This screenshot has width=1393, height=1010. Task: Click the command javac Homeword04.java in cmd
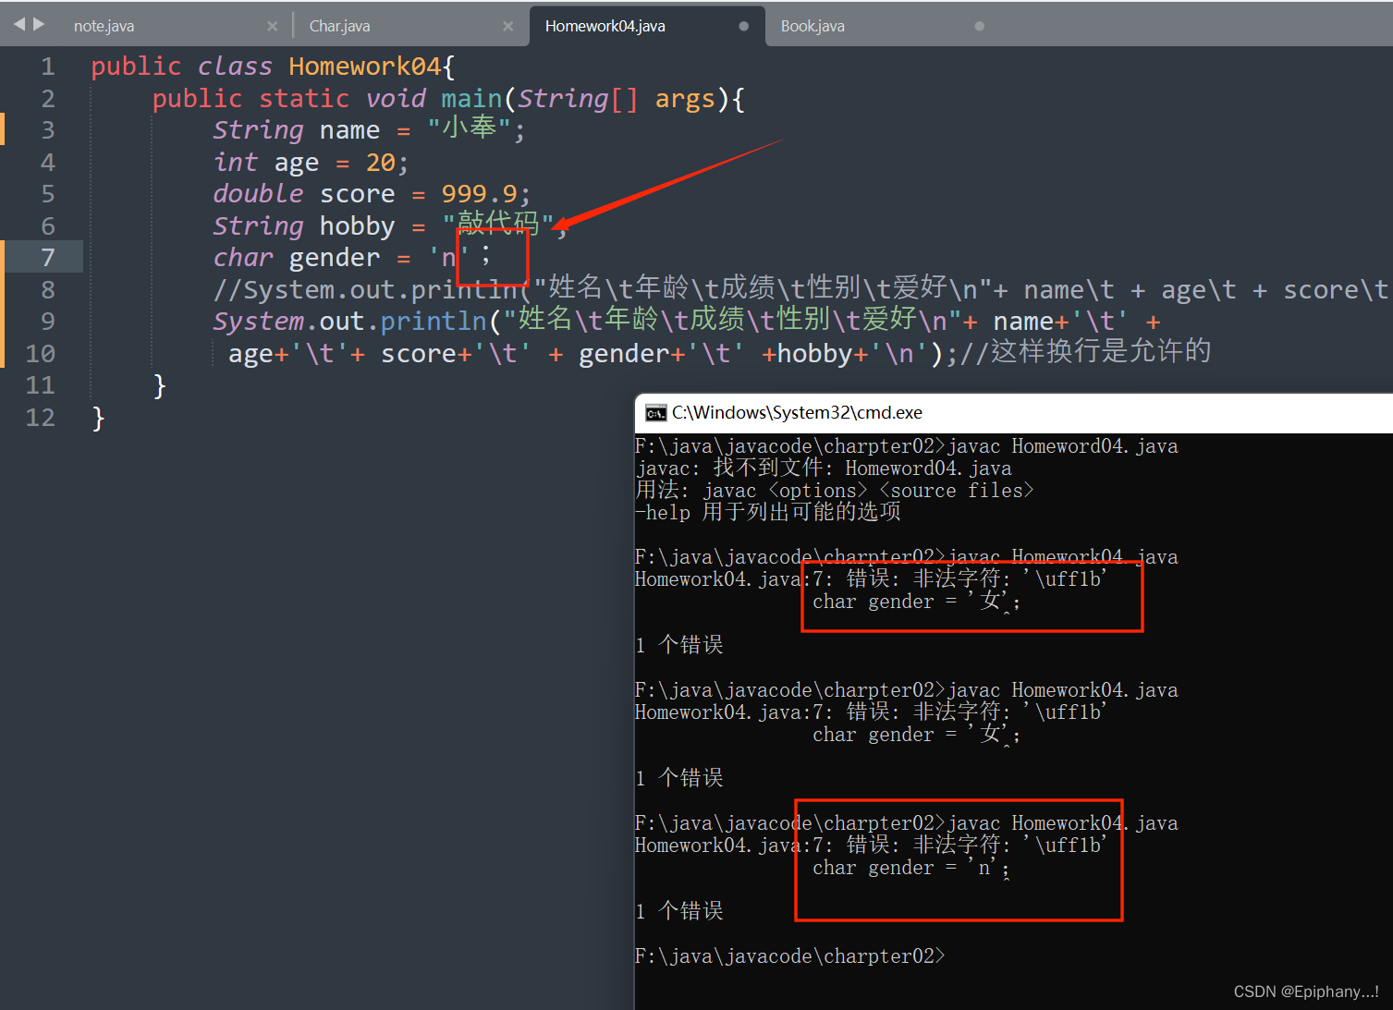[x=1063, y=446]
